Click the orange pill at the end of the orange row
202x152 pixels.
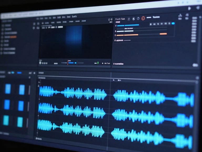click(x=163, y=34)
